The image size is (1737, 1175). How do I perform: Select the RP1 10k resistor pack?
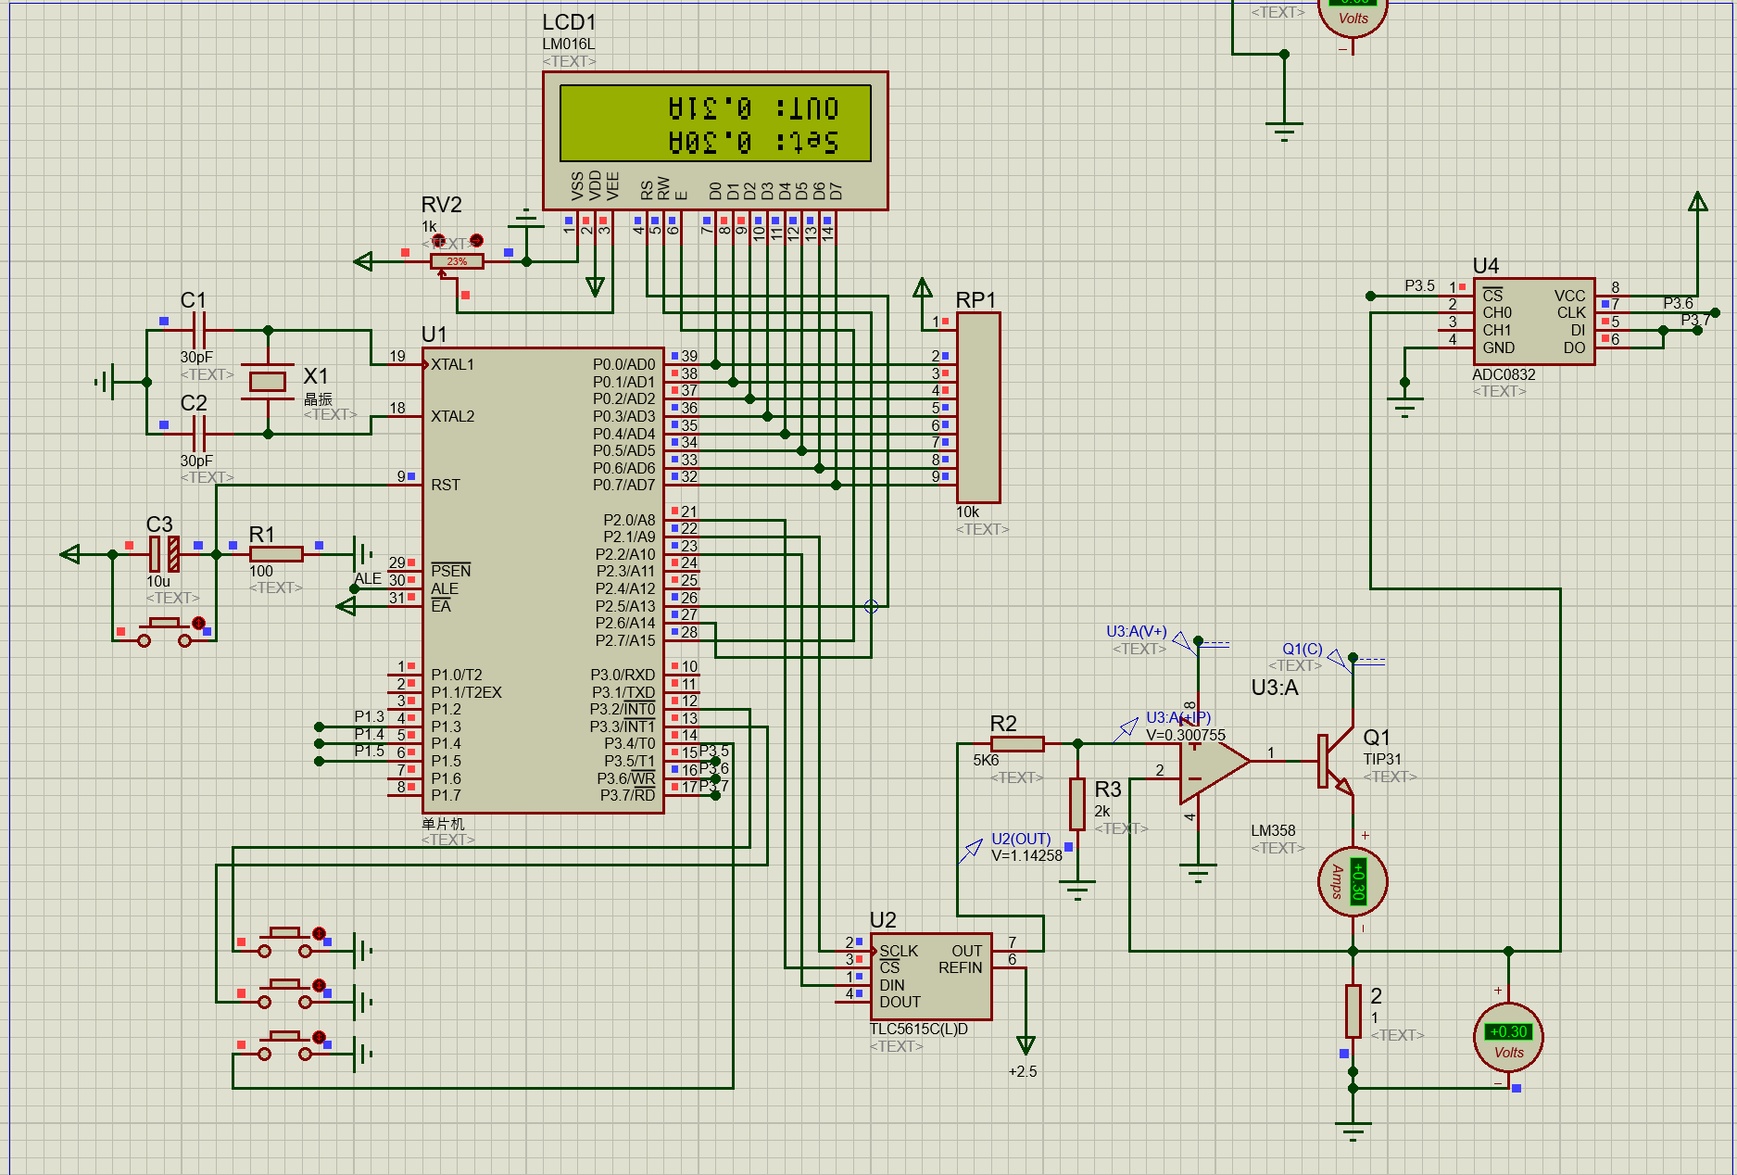(978, 408)
